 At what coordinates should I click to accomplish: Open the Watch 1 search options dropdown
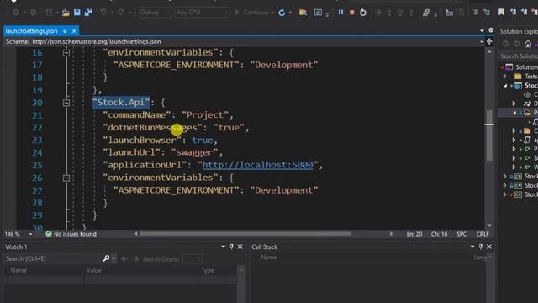tap(113, 258)
